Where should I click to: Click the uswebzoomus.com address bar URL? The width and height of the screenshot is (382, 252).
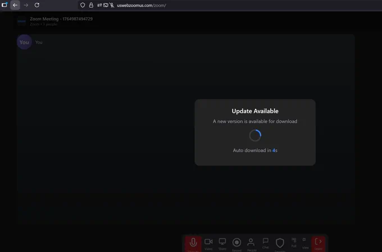(142, 6)
